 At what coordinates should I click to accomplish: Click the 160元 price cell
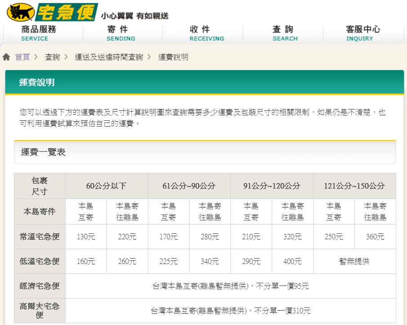tap(86, 261)
